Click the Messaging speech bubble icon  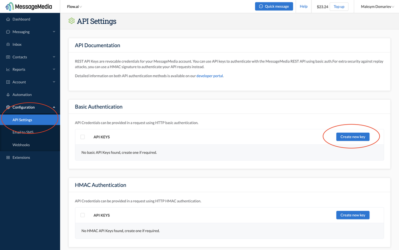(x=8, y=32)
